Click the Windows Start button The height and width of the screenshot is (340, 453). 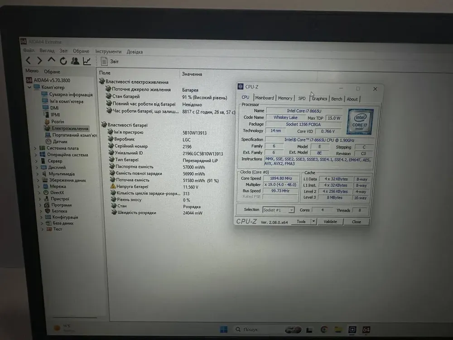[x=224, y=329]
